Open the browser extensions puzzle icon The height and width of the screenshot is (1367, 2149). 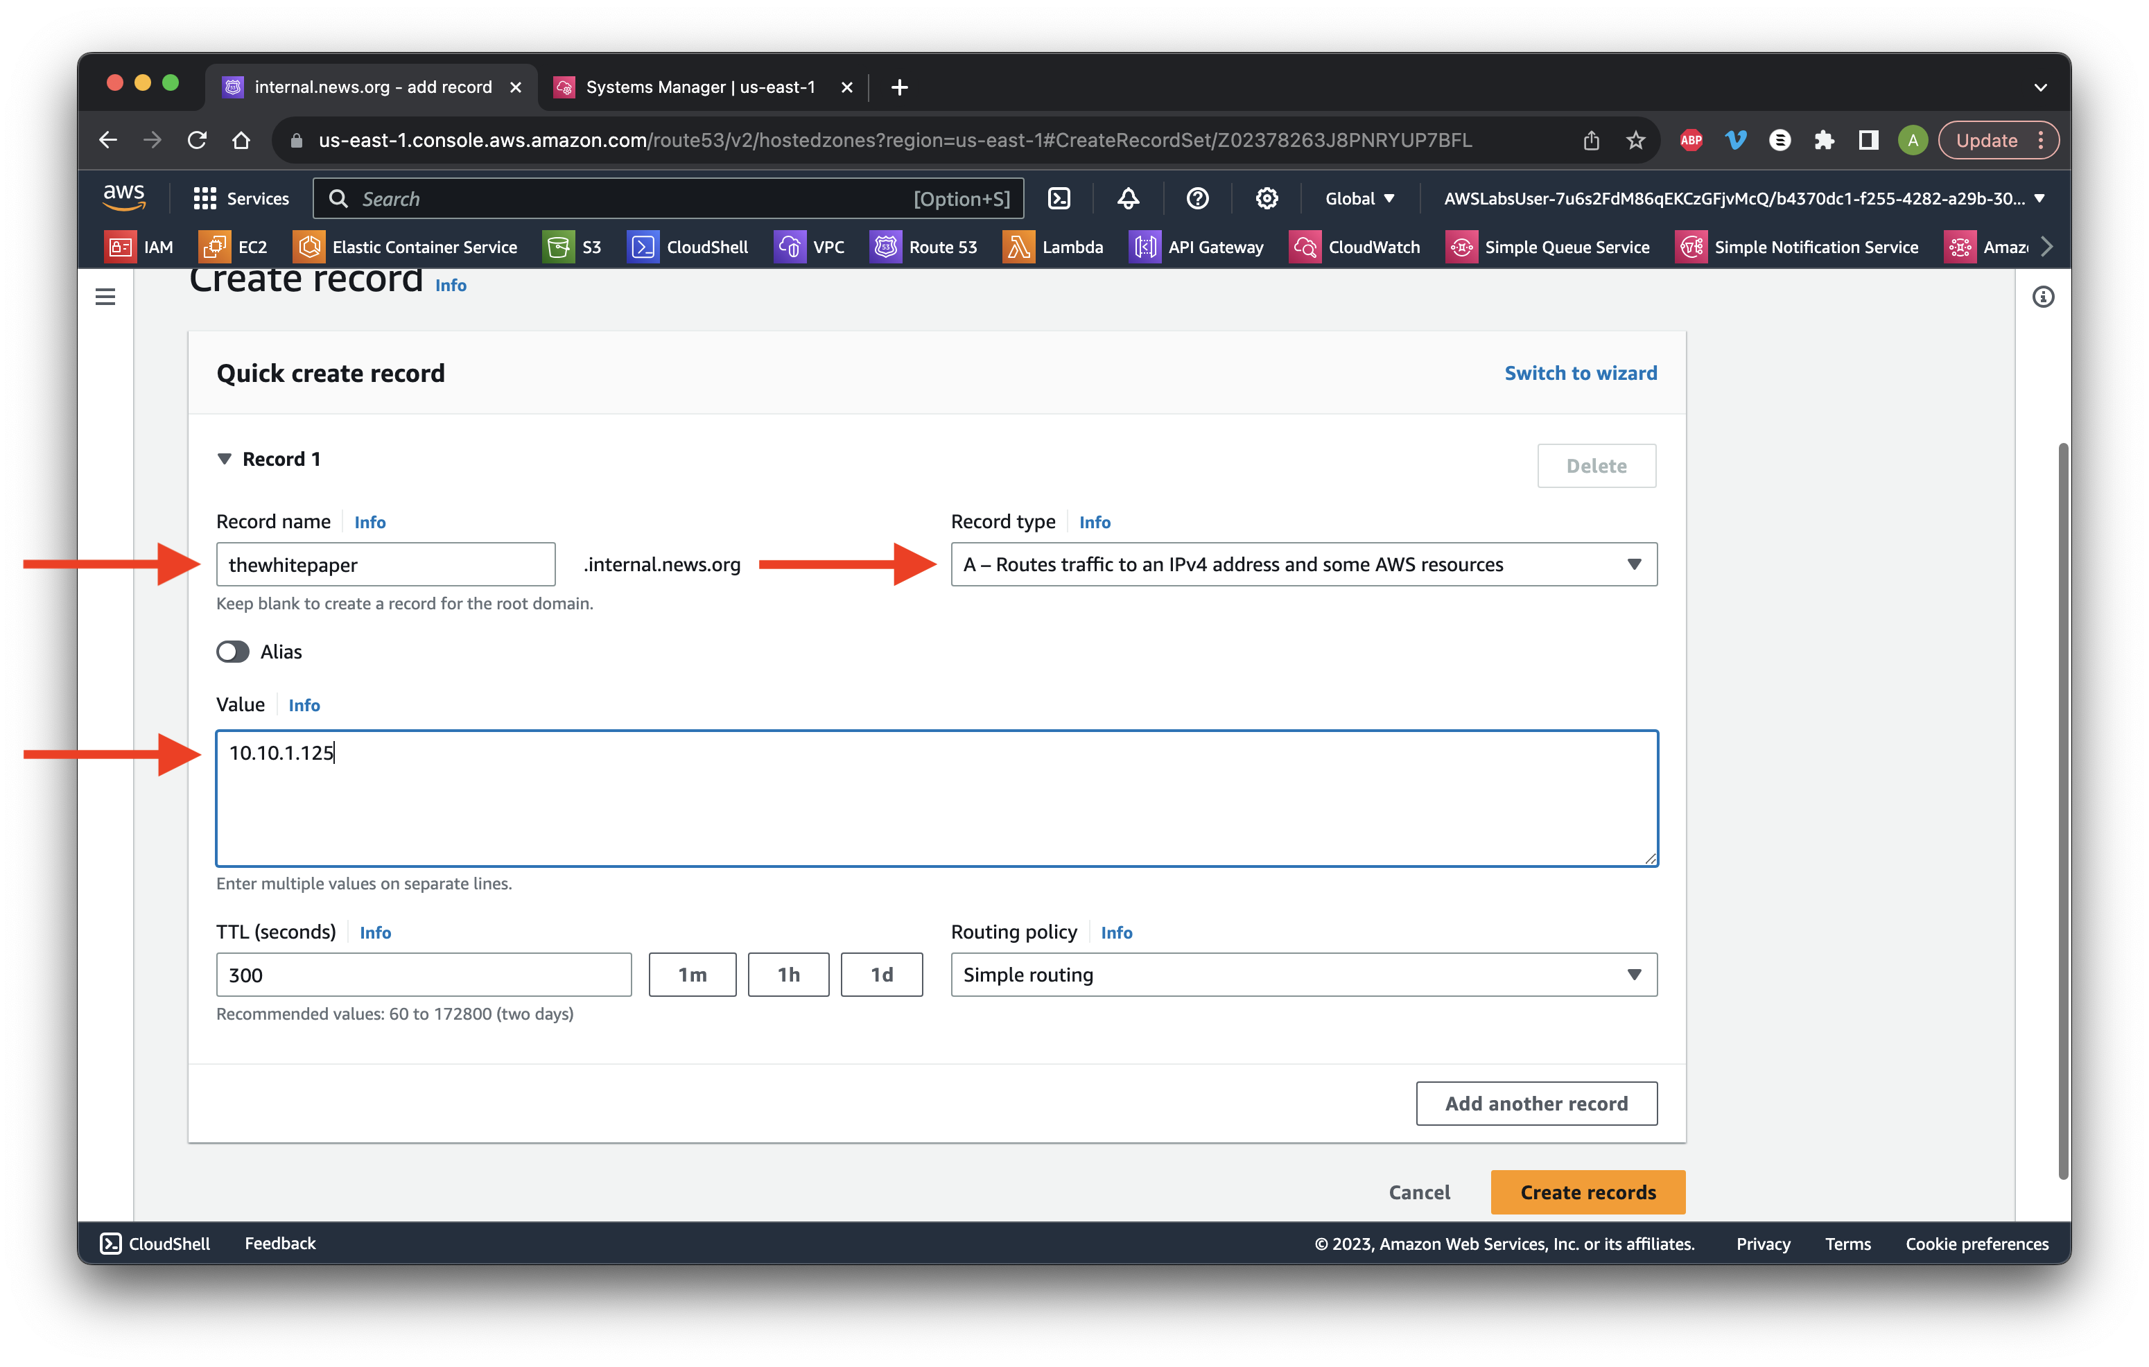point(1823,140)
